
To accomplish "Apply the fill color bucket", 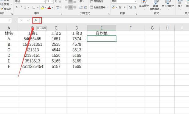I will pyautogui.click(x=42, y=8).
